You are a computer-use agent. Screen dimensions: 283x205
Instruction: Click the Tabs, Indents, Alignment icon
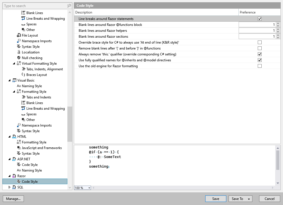pyautogui.click(x=23, y=69)
